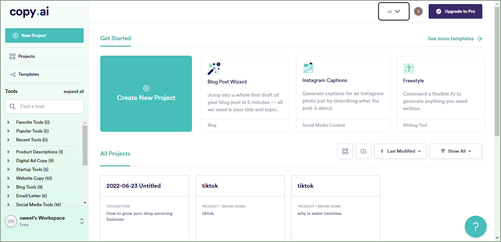Click the tools list scroll up arrow
This screenshot has height=242, width=501.
click(85, 123)
